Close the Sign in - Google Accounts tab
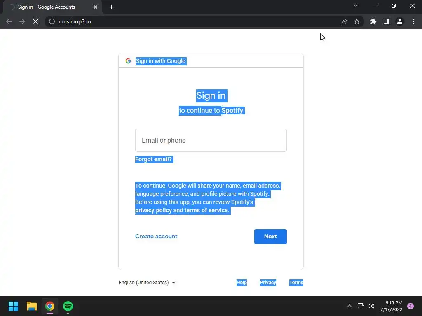Screen dimensions: 422x316 [96, 7]
